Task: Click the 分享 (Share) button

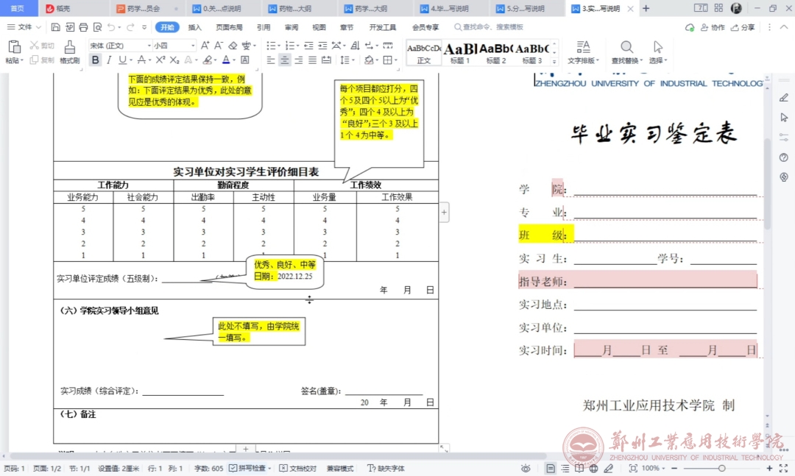Action: point(743,27)
